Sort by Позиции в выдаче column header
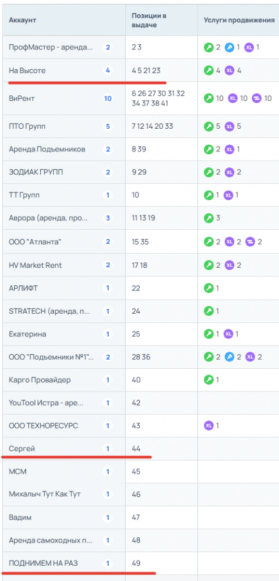279x581 pixels. pyautogui.click(x=149, y=20)
